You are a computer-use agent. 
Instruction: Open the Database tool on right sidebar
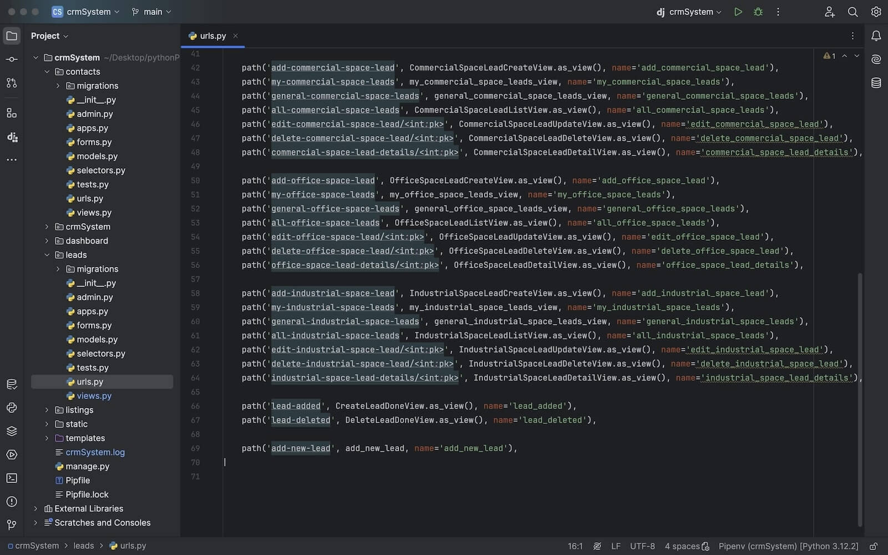(876, 83)
